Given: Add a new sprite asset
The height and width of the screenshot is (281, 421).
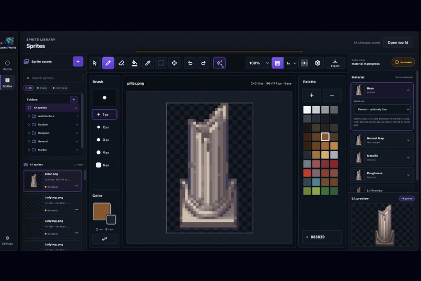Looking at the screenshot, I should [78, 62].
